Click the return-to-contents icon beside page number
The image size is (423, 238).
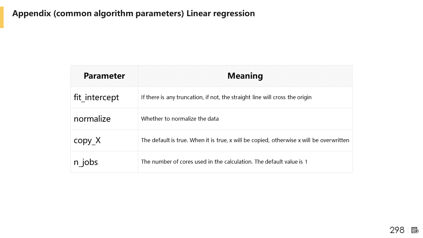click(x=415, y=230)
